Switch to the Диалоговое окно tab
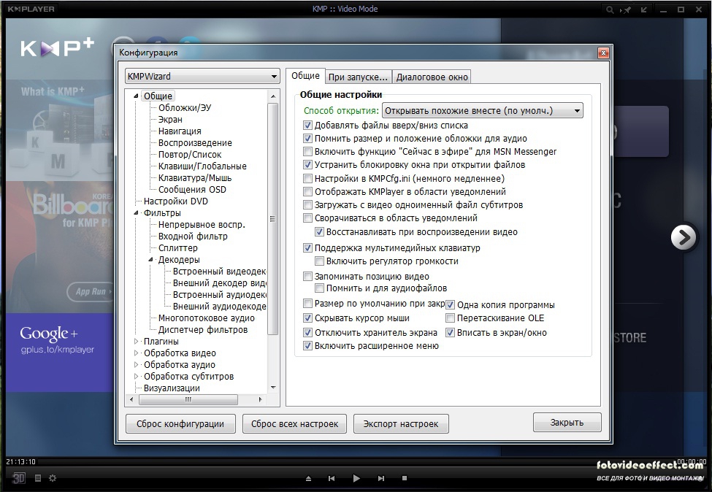 (432, 77)
